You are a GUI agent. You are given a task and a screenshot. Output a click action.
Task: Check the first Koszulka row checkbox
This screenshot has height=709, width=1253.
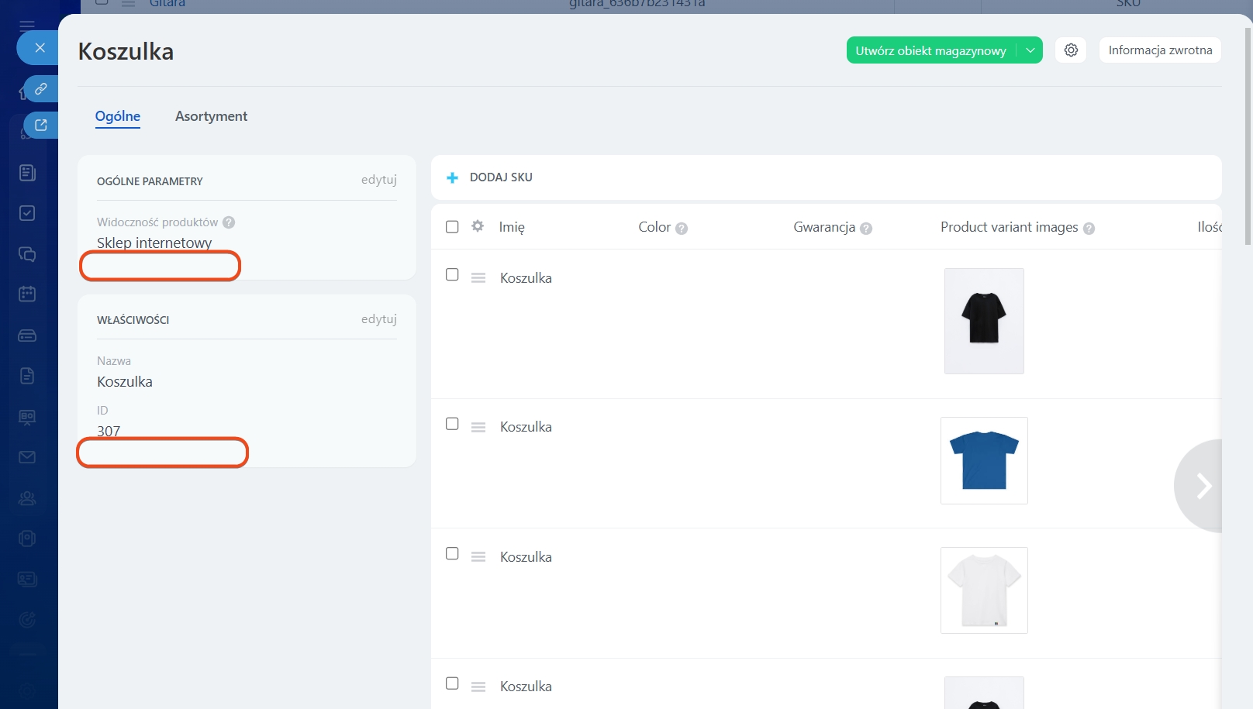tap(452, 275)
